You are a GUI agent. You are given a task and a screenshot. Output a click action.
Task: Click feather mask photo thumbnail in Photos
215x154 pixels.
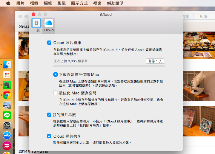(199, 86)
